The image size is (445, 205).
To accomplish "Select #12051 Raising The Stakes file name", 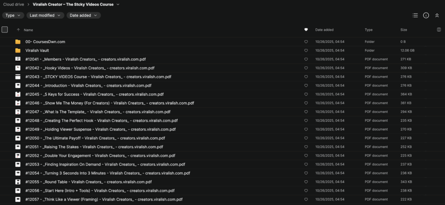I will 94,147.
